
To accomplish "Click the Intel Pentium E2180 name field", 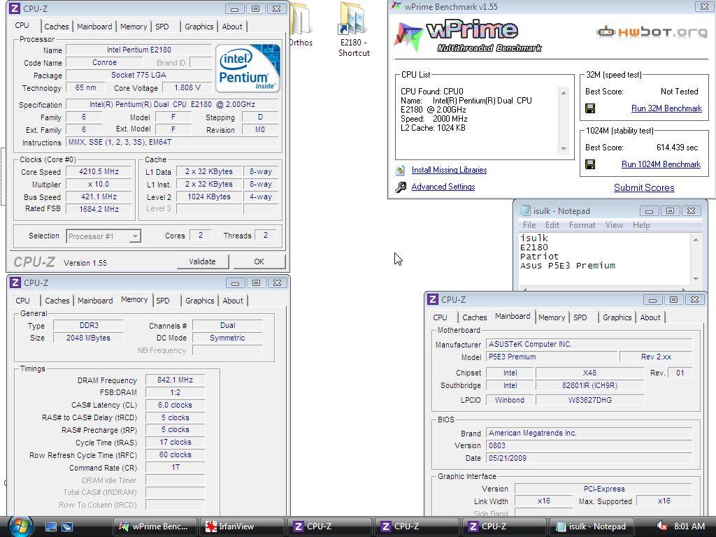I will click(139, 50).
